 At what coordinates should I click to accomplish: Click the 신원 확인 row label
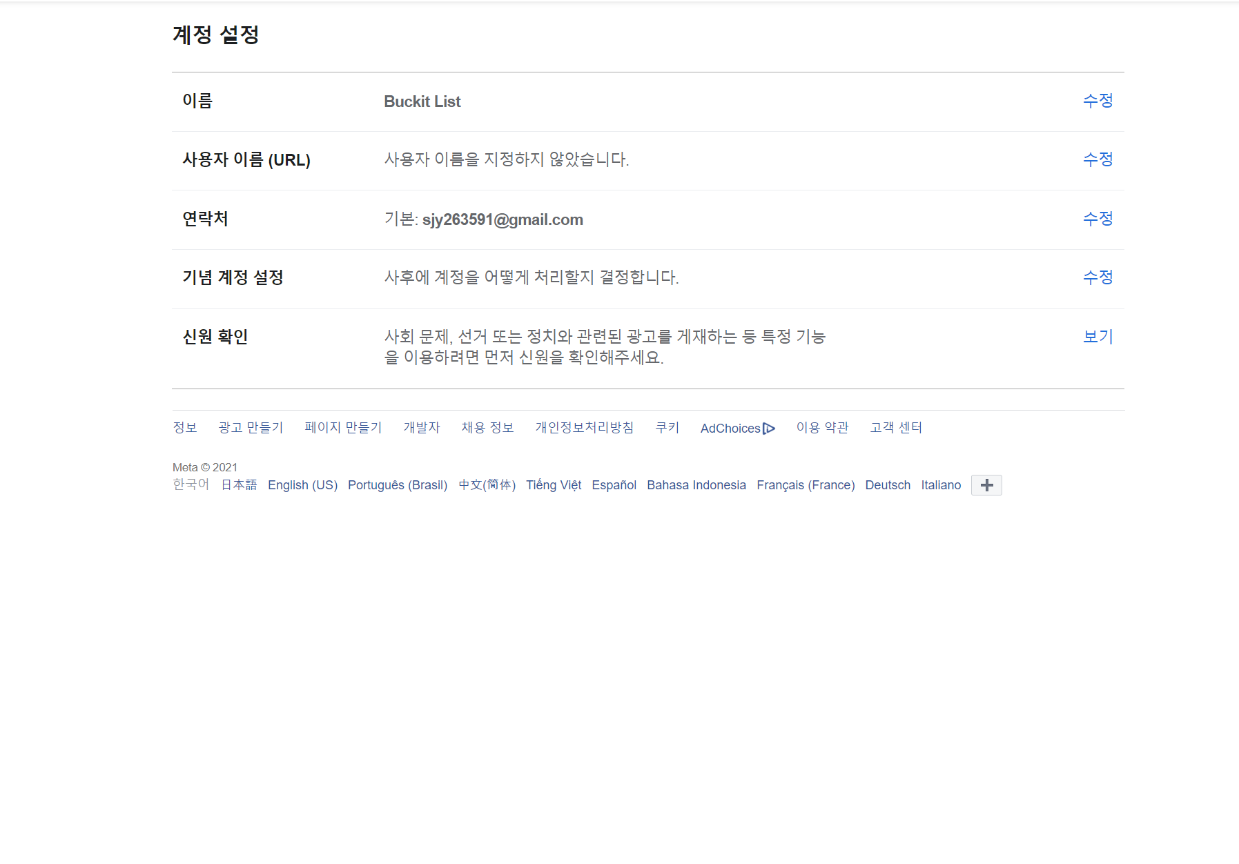tap(215, 337)
